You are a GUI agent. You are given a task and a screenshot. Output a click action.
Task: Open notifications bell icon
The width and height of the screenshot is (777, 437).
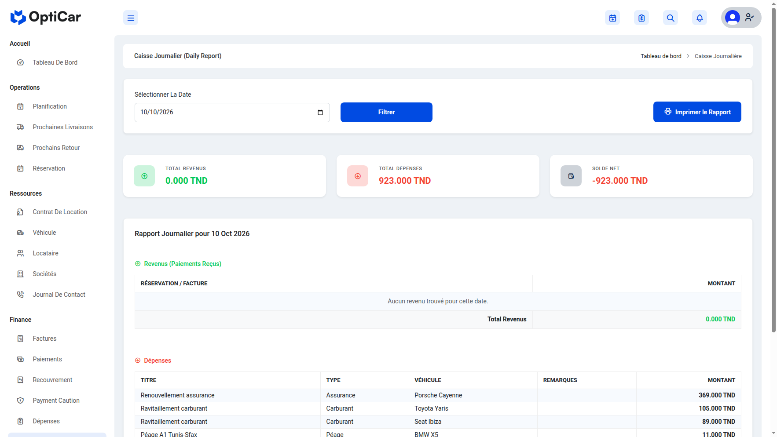coord(700,18)
